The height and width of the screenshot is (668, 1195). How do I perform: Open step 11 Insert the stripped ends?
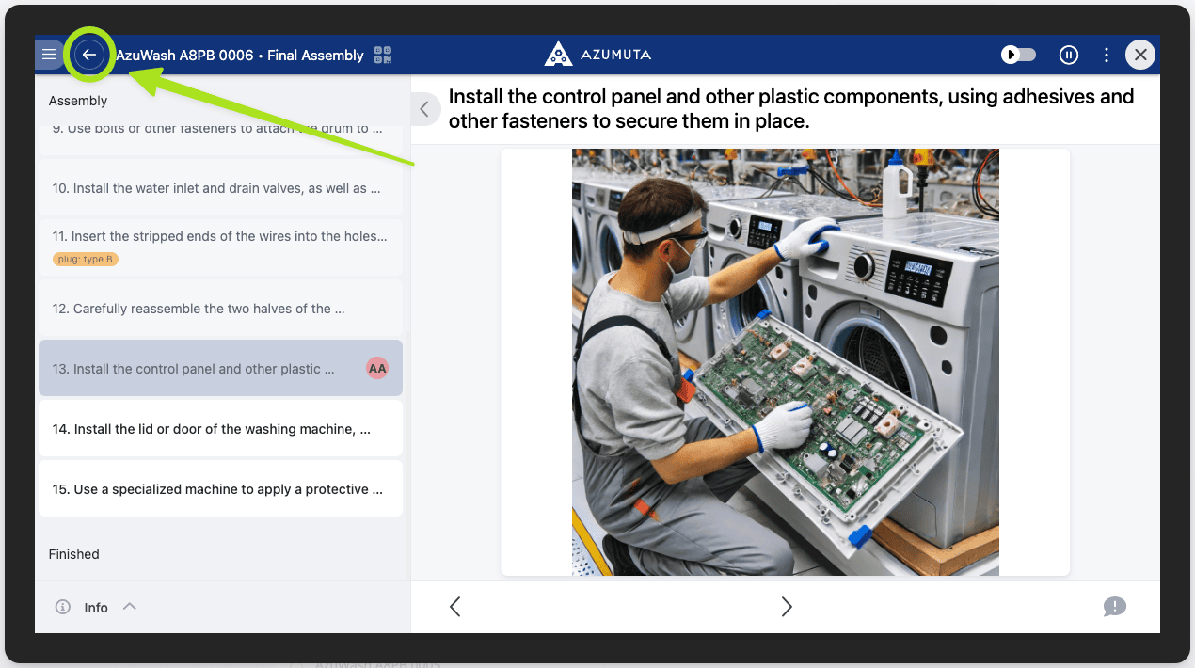(x=219, y=237)
